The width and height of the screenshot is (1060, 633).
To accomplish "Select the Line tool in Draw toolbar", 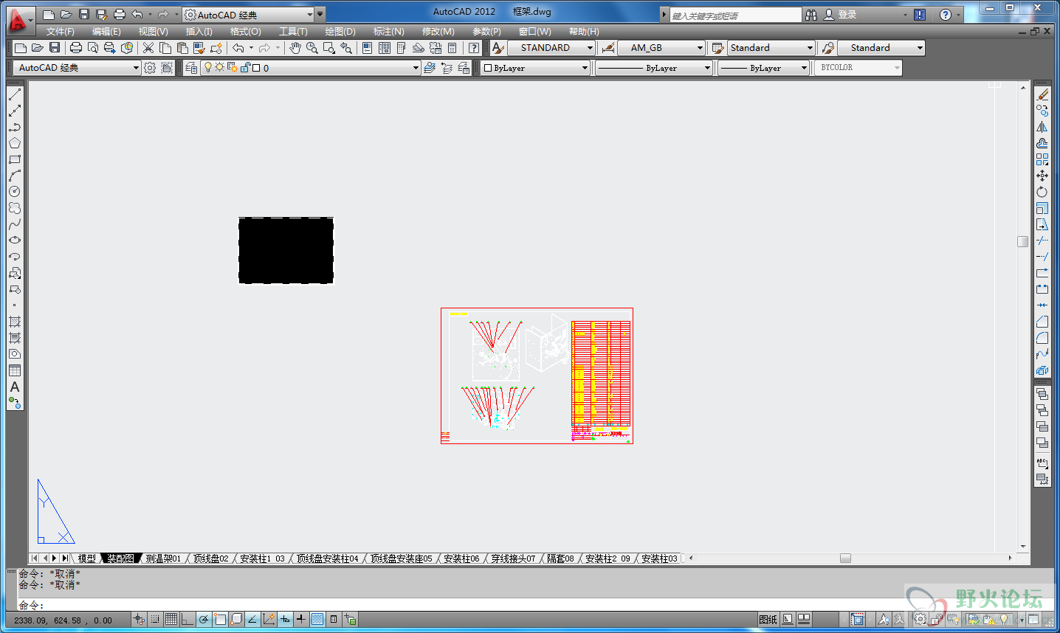I will tap(14, 94).
